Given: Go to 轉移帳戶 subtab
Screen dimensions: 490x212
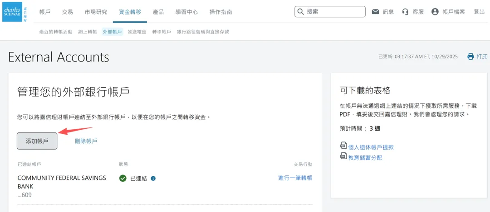Looking at the screenshot, I should (162, 32).
